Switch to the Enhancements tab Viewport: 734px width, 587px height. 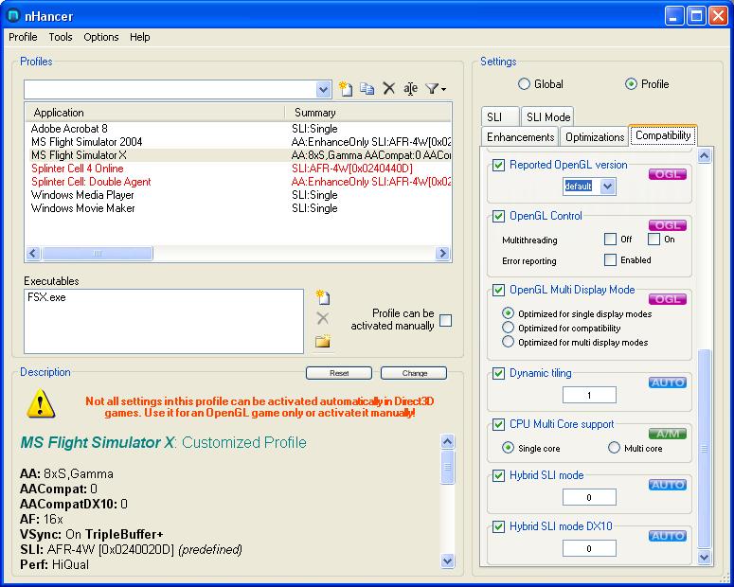520,136
